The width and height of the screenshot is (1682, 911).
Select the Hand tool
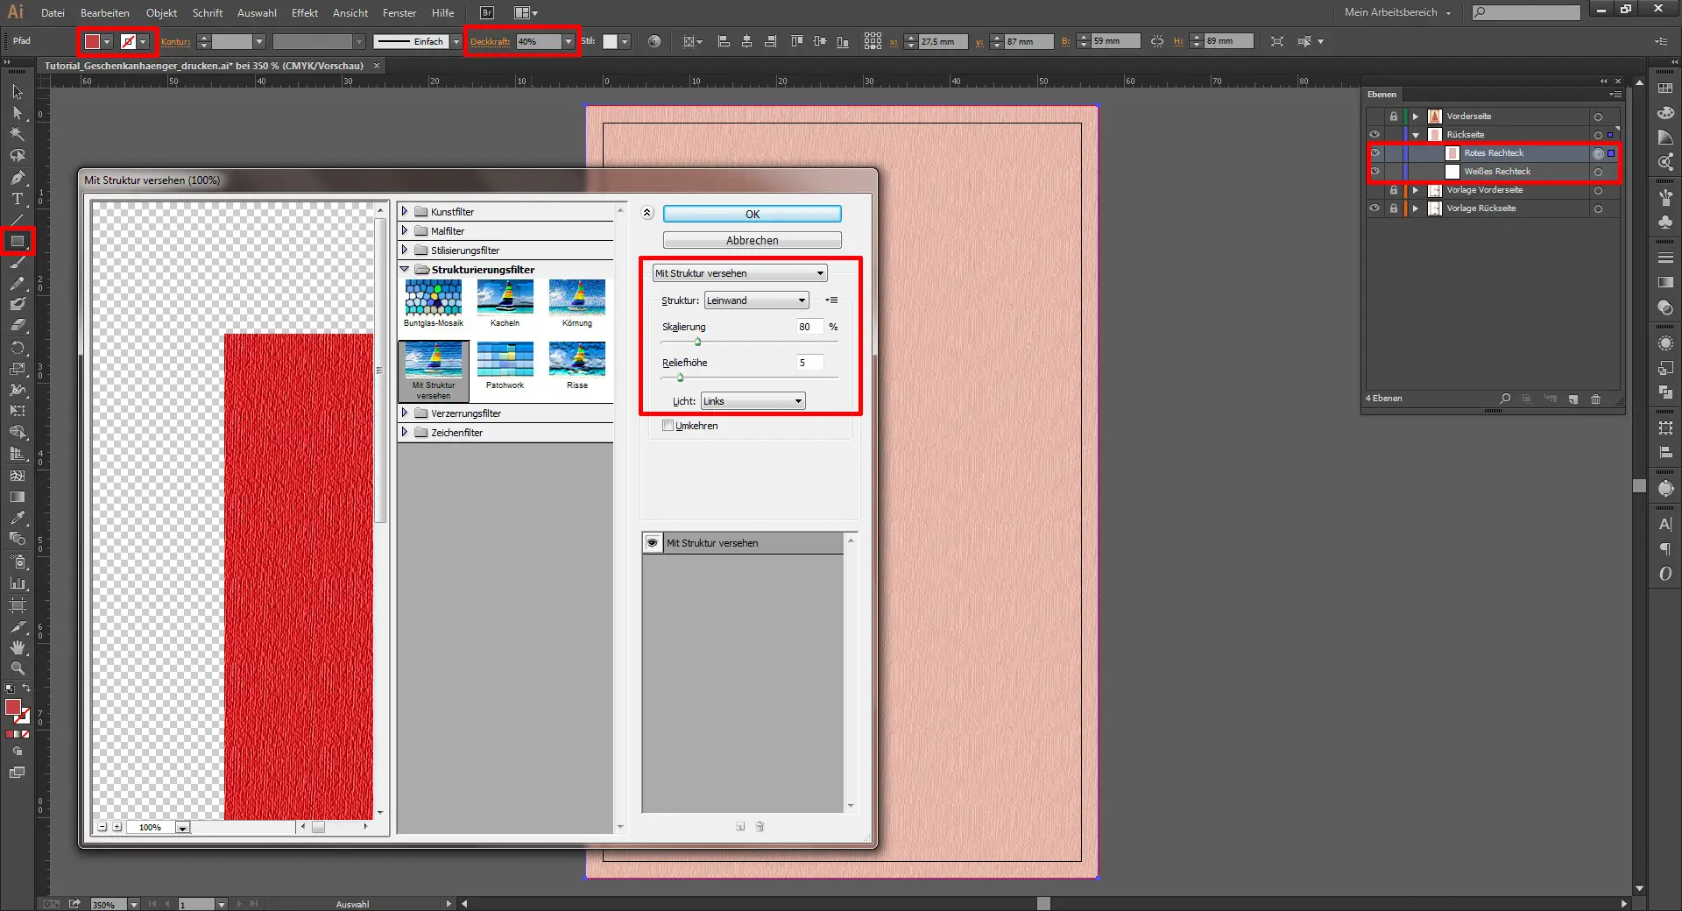click(x=18, y=647)
